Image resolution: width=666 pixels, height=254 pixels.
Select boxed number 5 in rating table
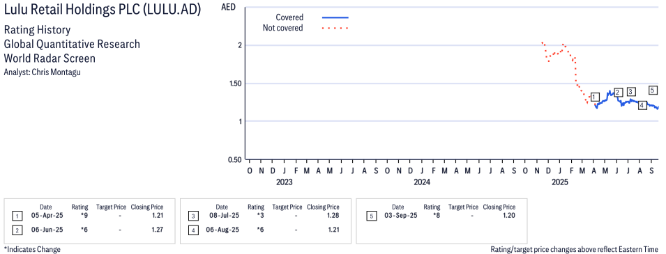coord(371,216)
